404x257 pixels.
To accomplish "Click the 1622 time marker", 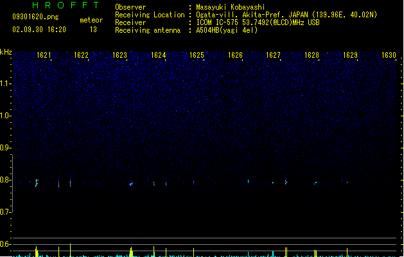I will pos(81,55).
